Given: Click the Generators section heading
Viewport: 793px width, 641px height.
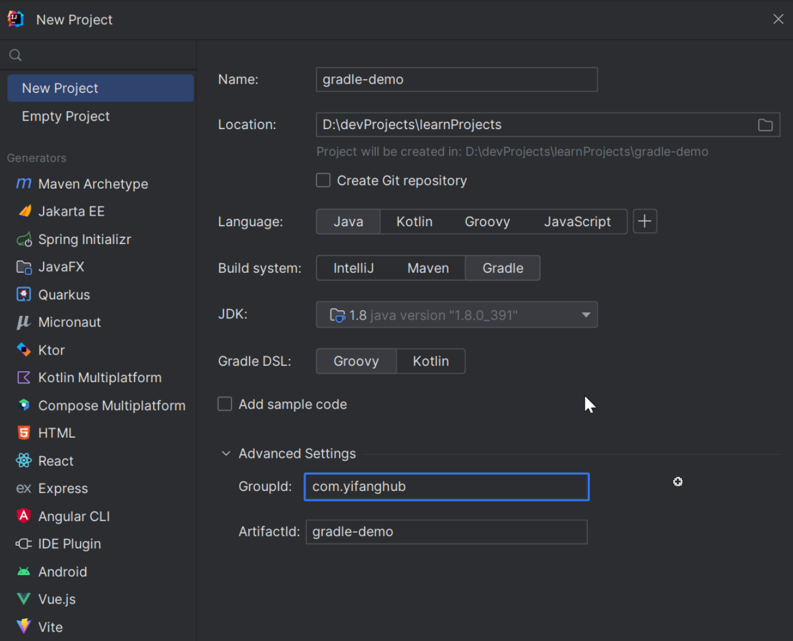Looking at the screenshot, I should (x=37, y=158).
